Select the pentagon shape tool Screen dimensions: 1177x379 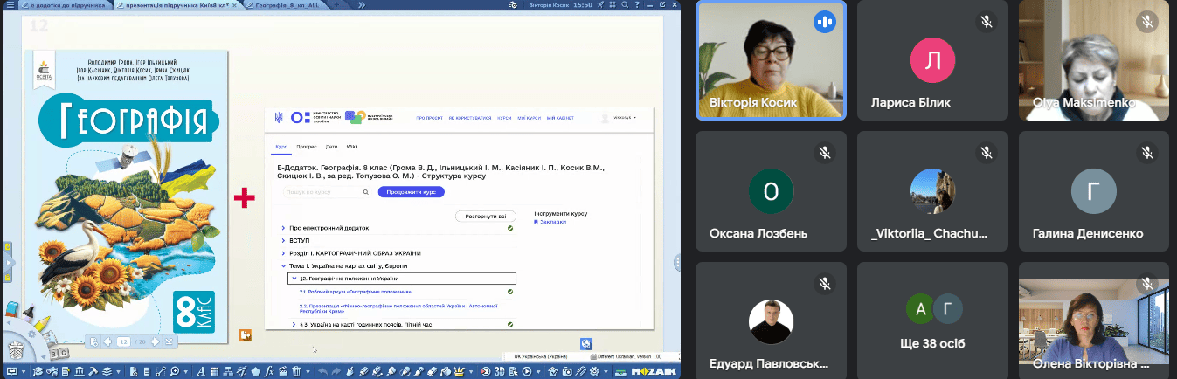[255, 371]
